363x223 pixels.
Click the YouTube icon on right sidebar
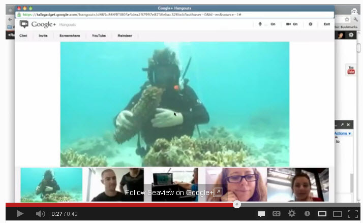coord(351,70)
